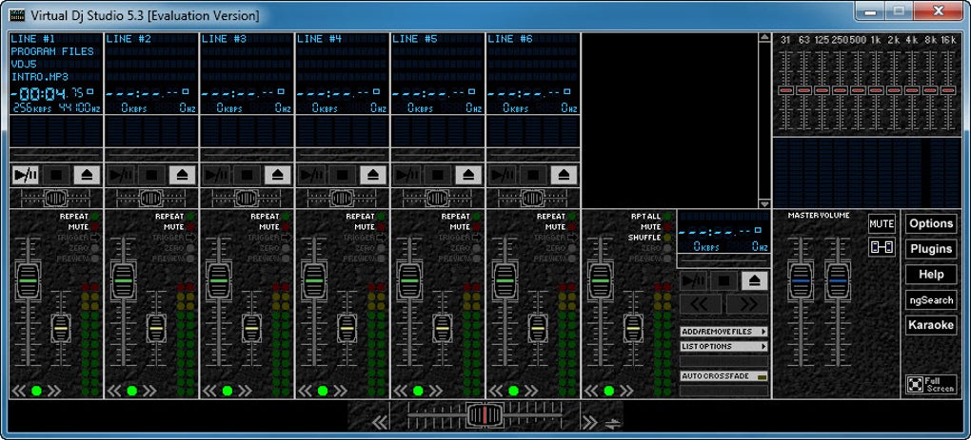Viewport: 971px width, 440px height.
Task: Click the INTRO.MP3 filename on Line 1
Action: 40,77
